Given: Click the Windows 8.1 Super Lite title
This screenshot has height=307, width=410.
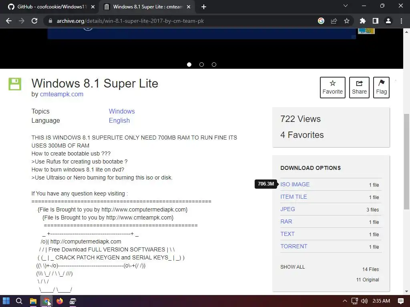Looking at the screenshot, I should click(94, 84).
